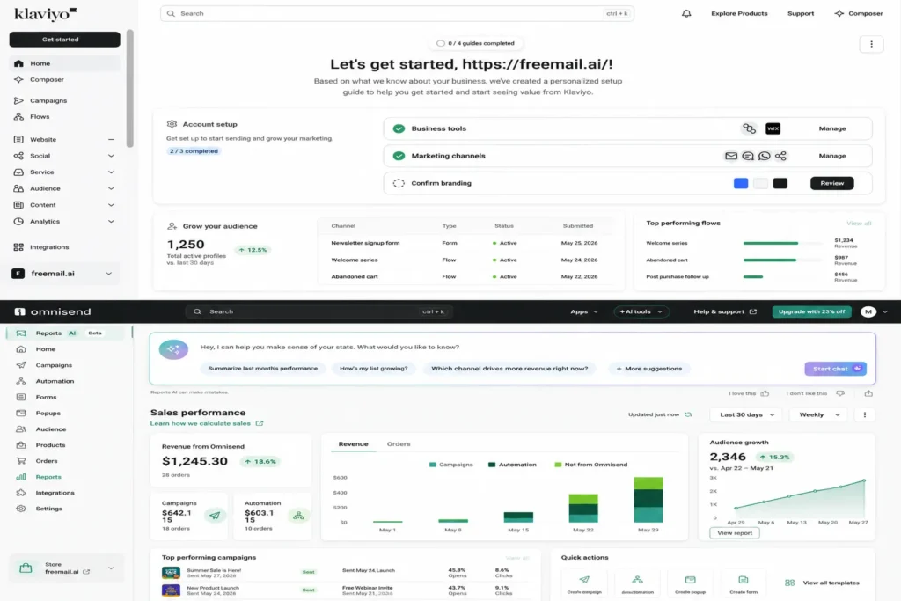Viewport: 901px width, 601px height.
Task: Expand the Analytics section in Klaviyo sidebar
Action: [x=111, y=221]
